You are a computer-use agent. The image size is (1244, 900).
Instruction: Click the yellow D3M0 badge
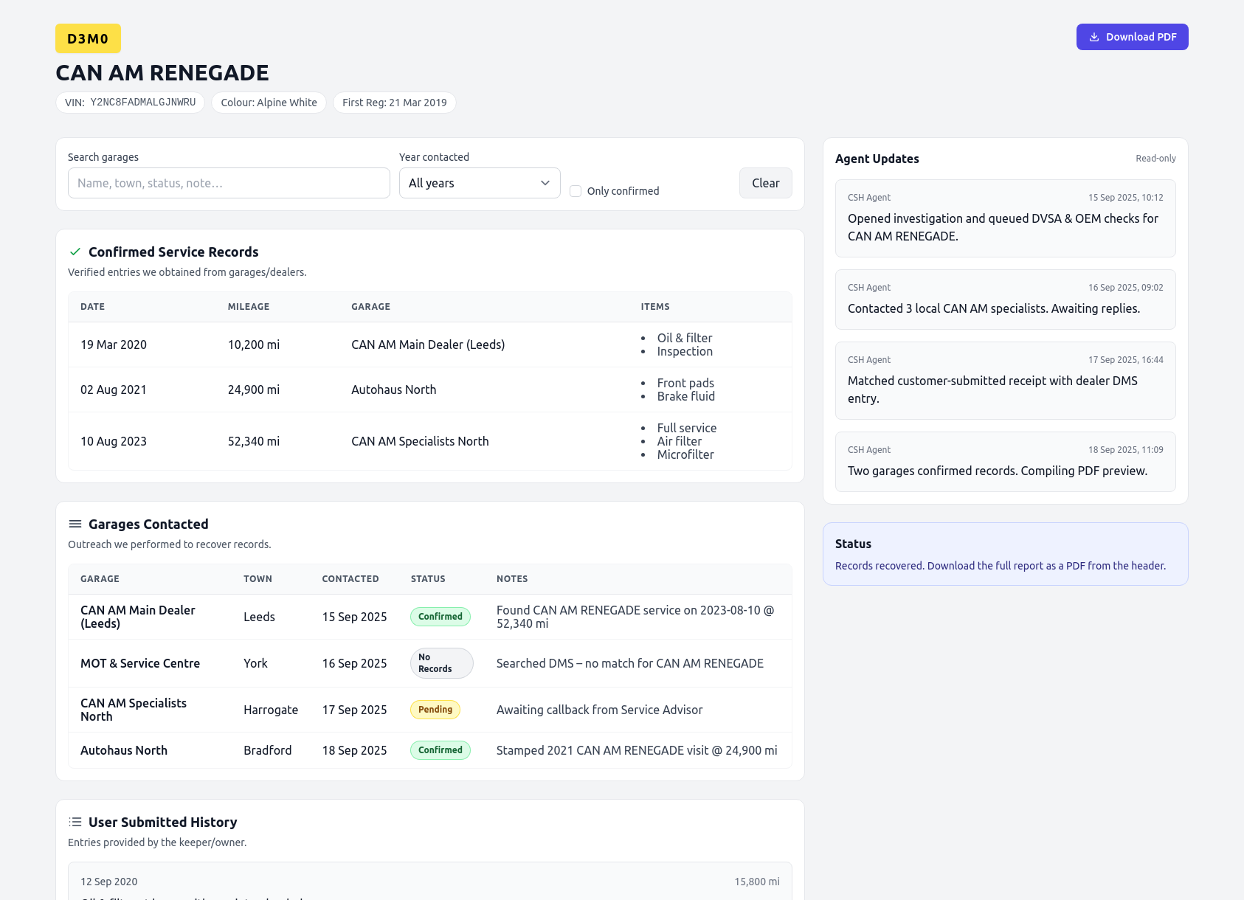coord(88,38)
